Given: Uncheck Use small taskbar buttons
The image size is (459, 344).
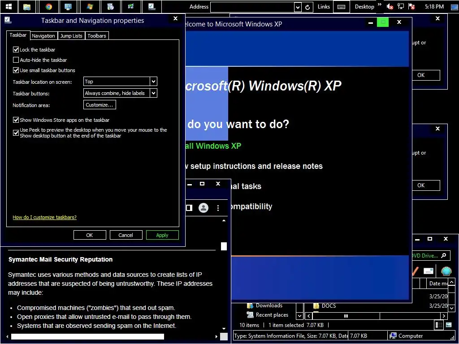Looking at the screenshot, I should tap(16, 70).
